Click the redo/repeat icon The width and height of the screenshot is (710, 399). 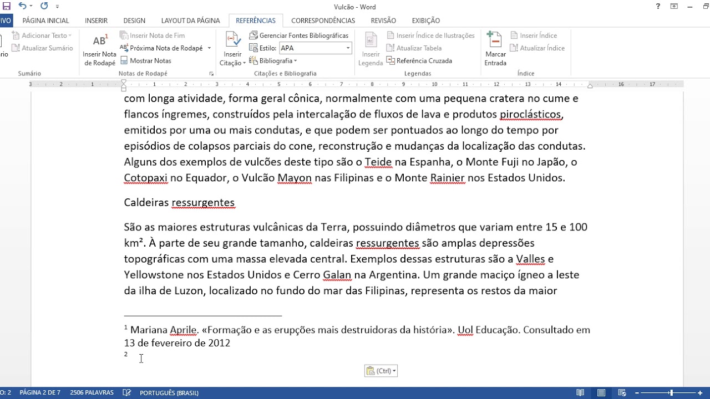click(44, 6)
